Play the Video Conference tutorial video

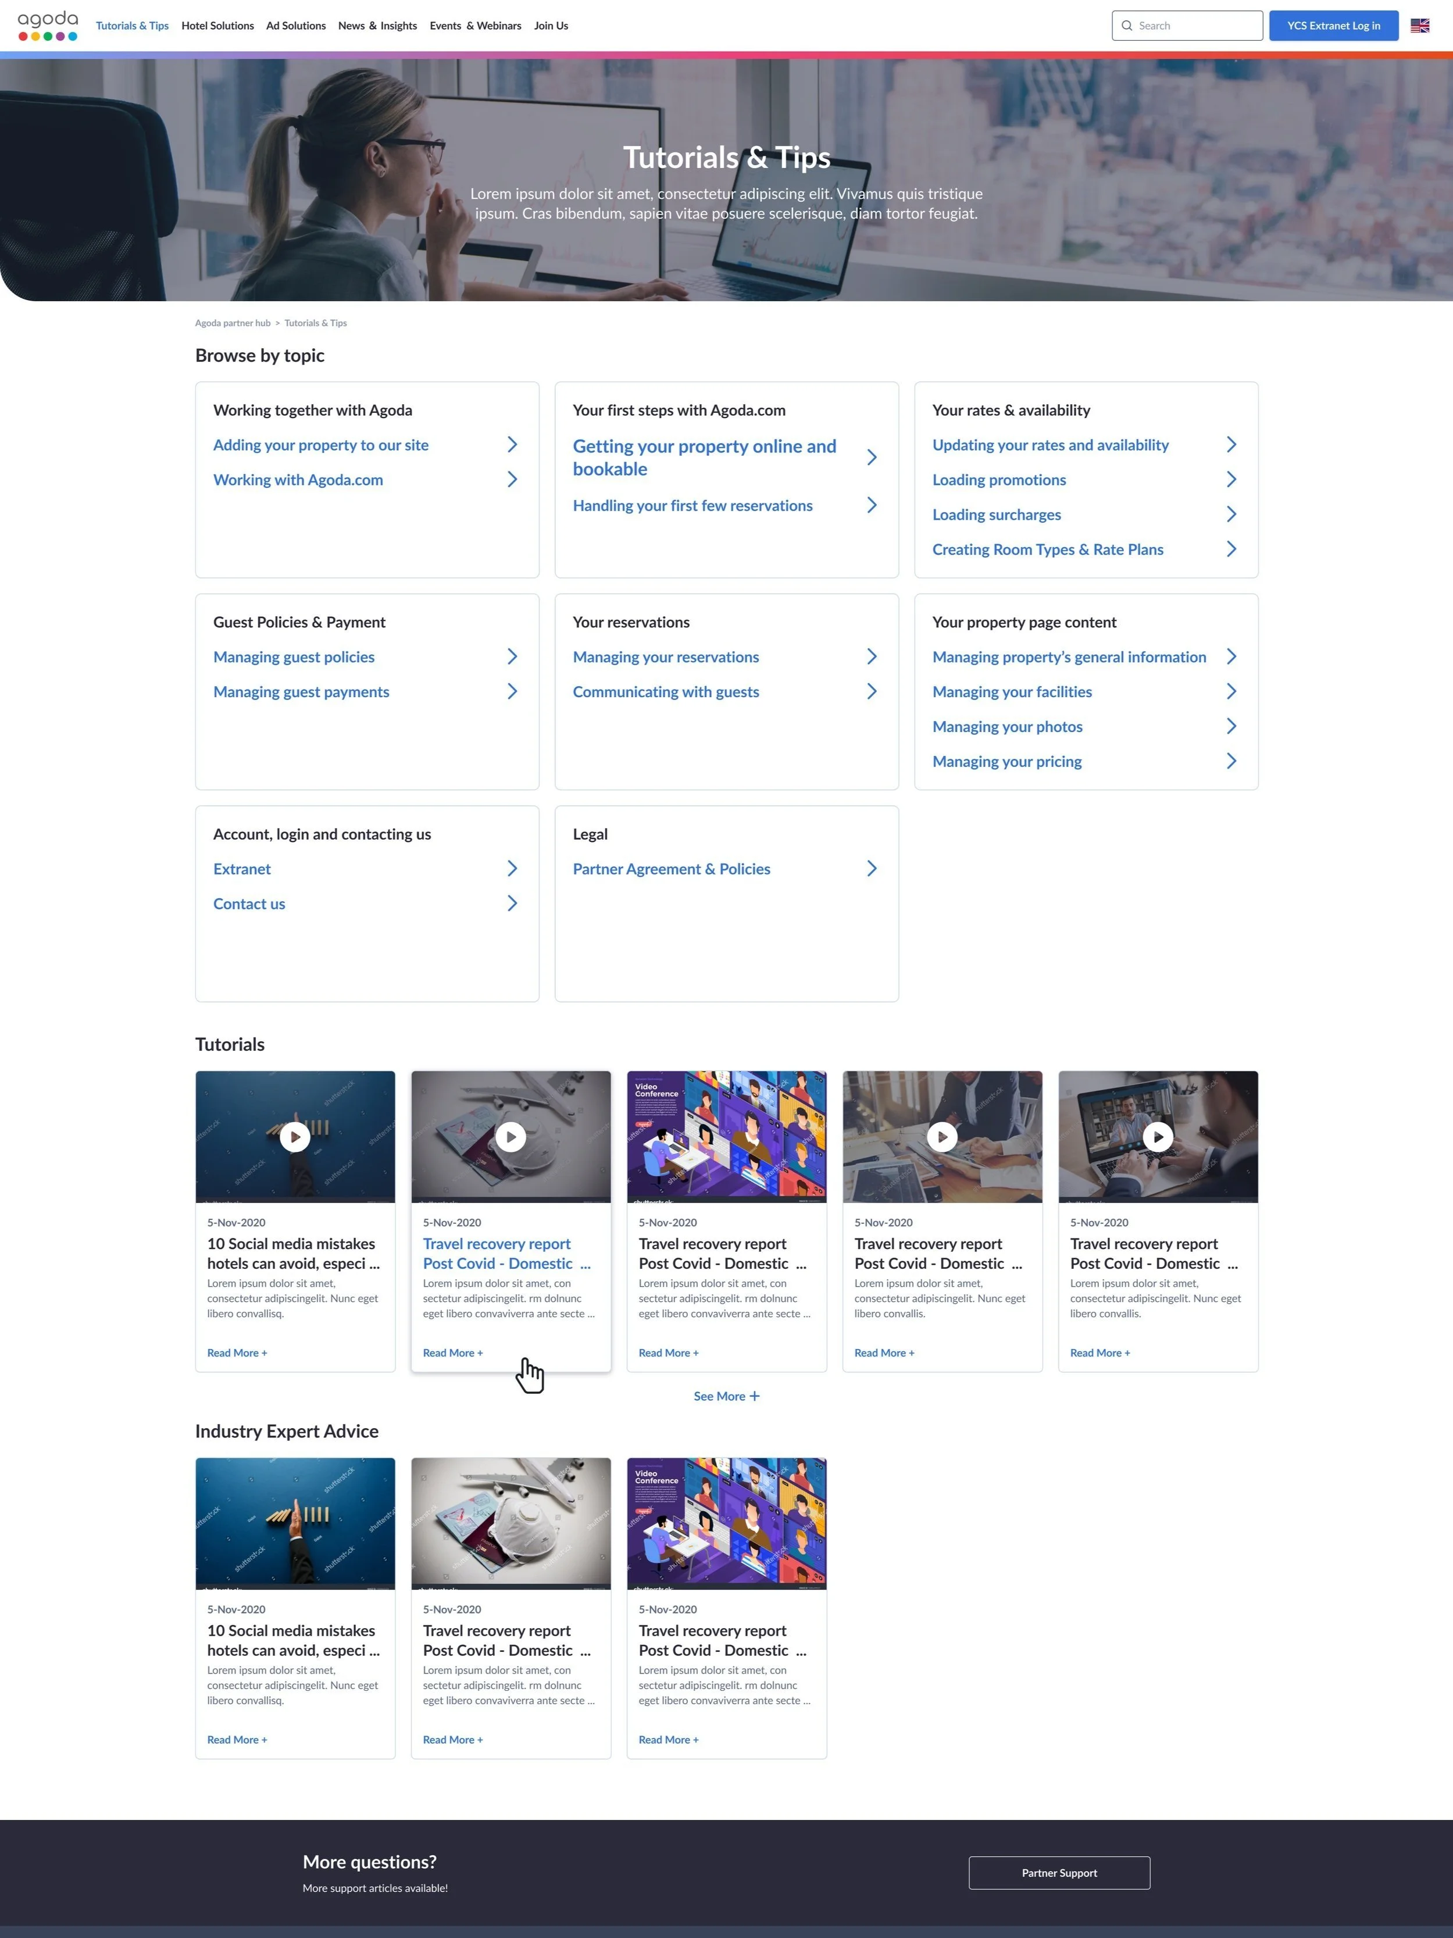click(726, 1136)
